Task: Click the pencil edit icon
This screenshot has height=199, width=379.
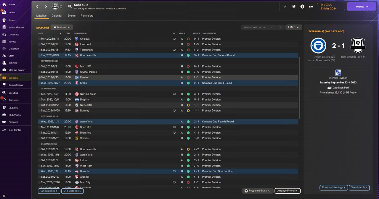Action: pyautogui.click(x=285, y=7)
